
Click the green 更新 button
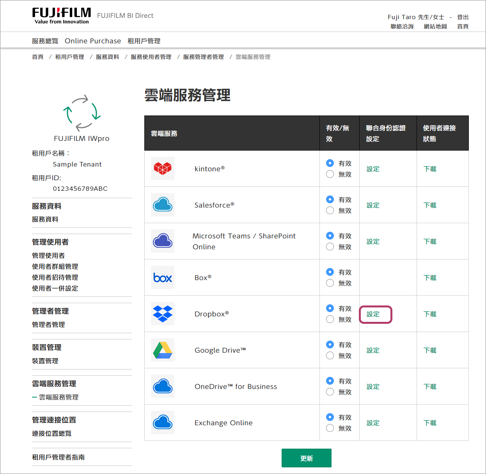click(x=306, y=458)
